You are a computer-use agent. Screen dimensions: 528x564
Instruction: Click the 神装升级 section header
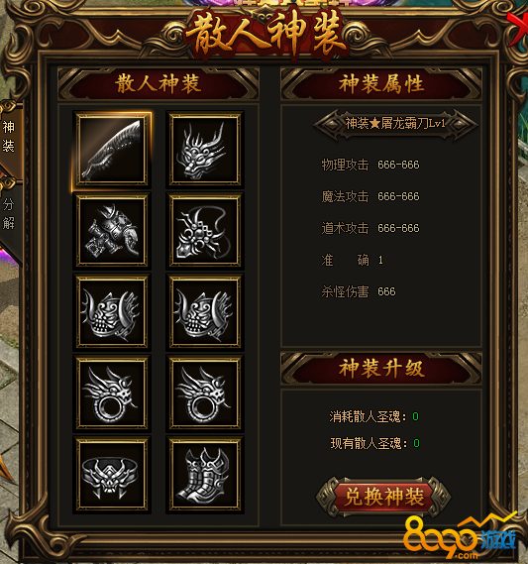pyautogui.click(x=381, y=369)
